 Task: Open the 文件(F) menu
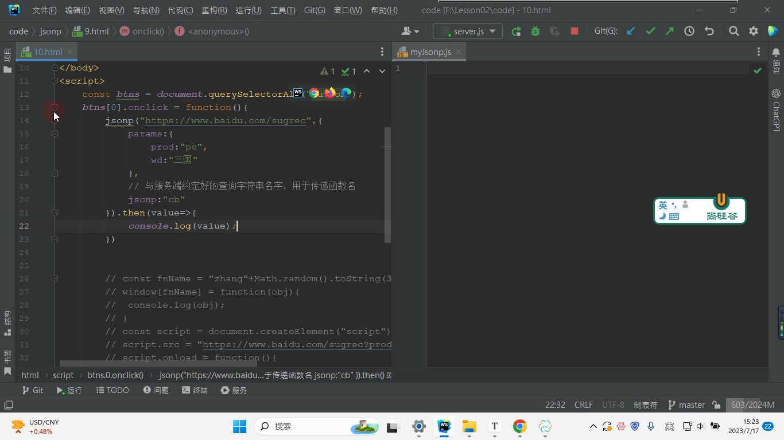(44, 10)
